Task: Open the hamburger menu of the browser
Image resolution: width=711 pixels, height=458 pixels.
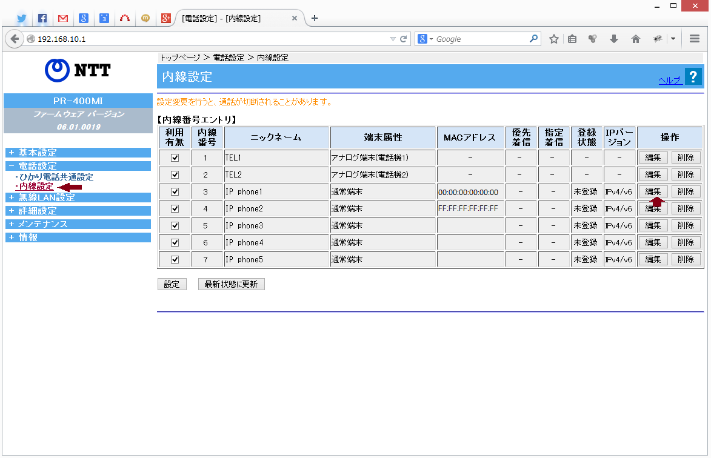Action: [694, 39]
